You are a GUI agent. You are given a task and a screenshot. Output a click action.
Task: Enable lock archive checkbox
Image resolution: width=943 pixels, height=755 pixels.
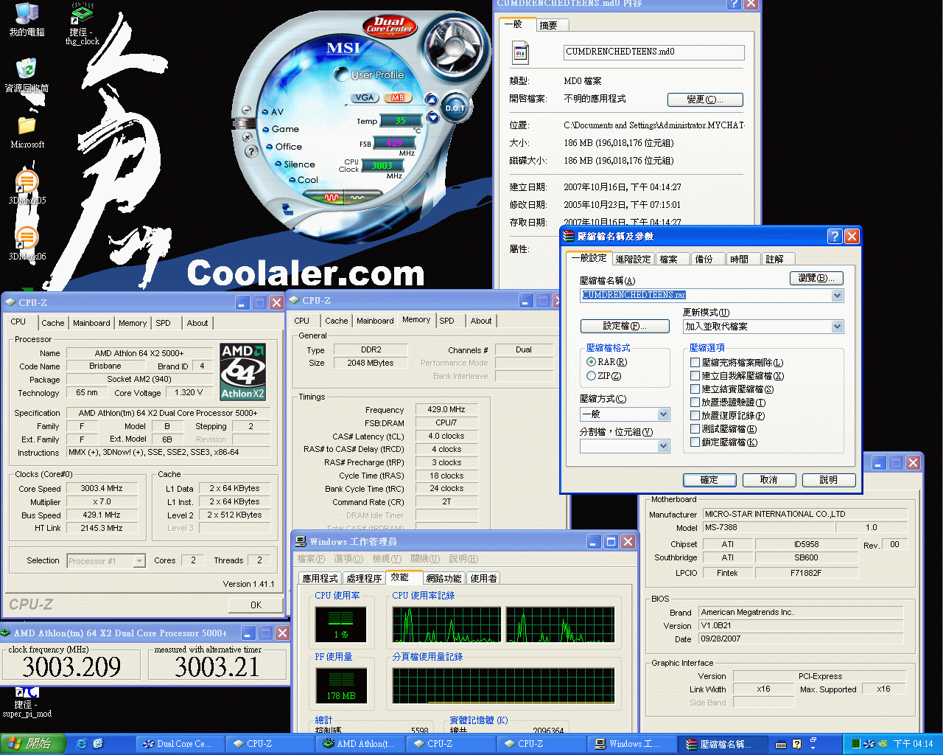pos(695,442)
